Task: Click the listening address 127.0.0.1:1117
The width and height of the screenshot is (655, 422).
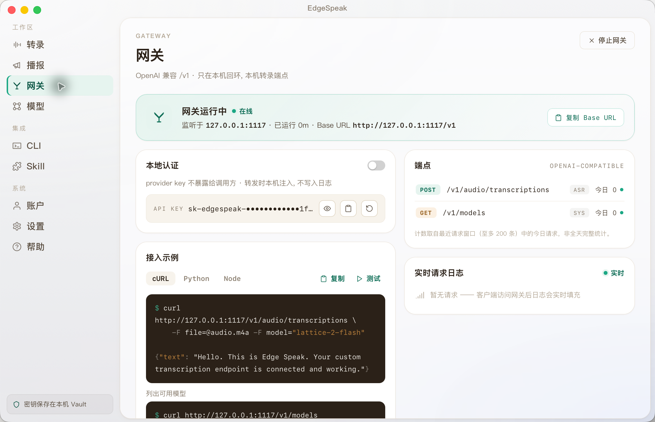Action: coord(236,125)
